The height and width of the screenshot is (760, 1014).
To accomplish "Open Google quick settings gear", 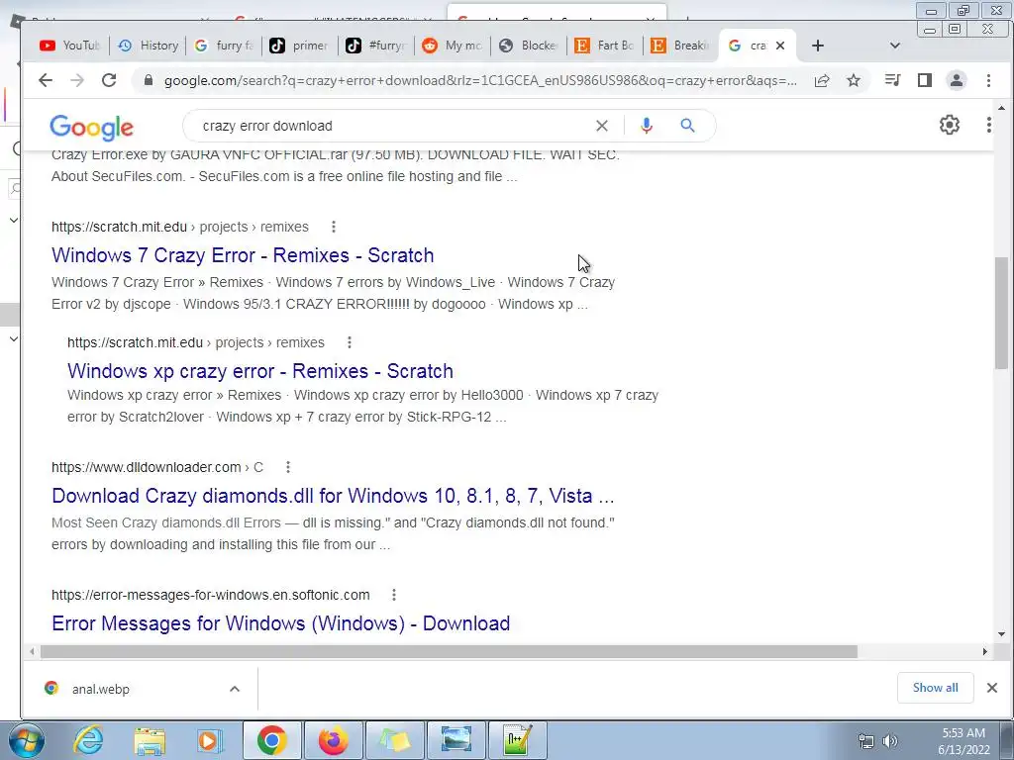I will tap(950, 125).
